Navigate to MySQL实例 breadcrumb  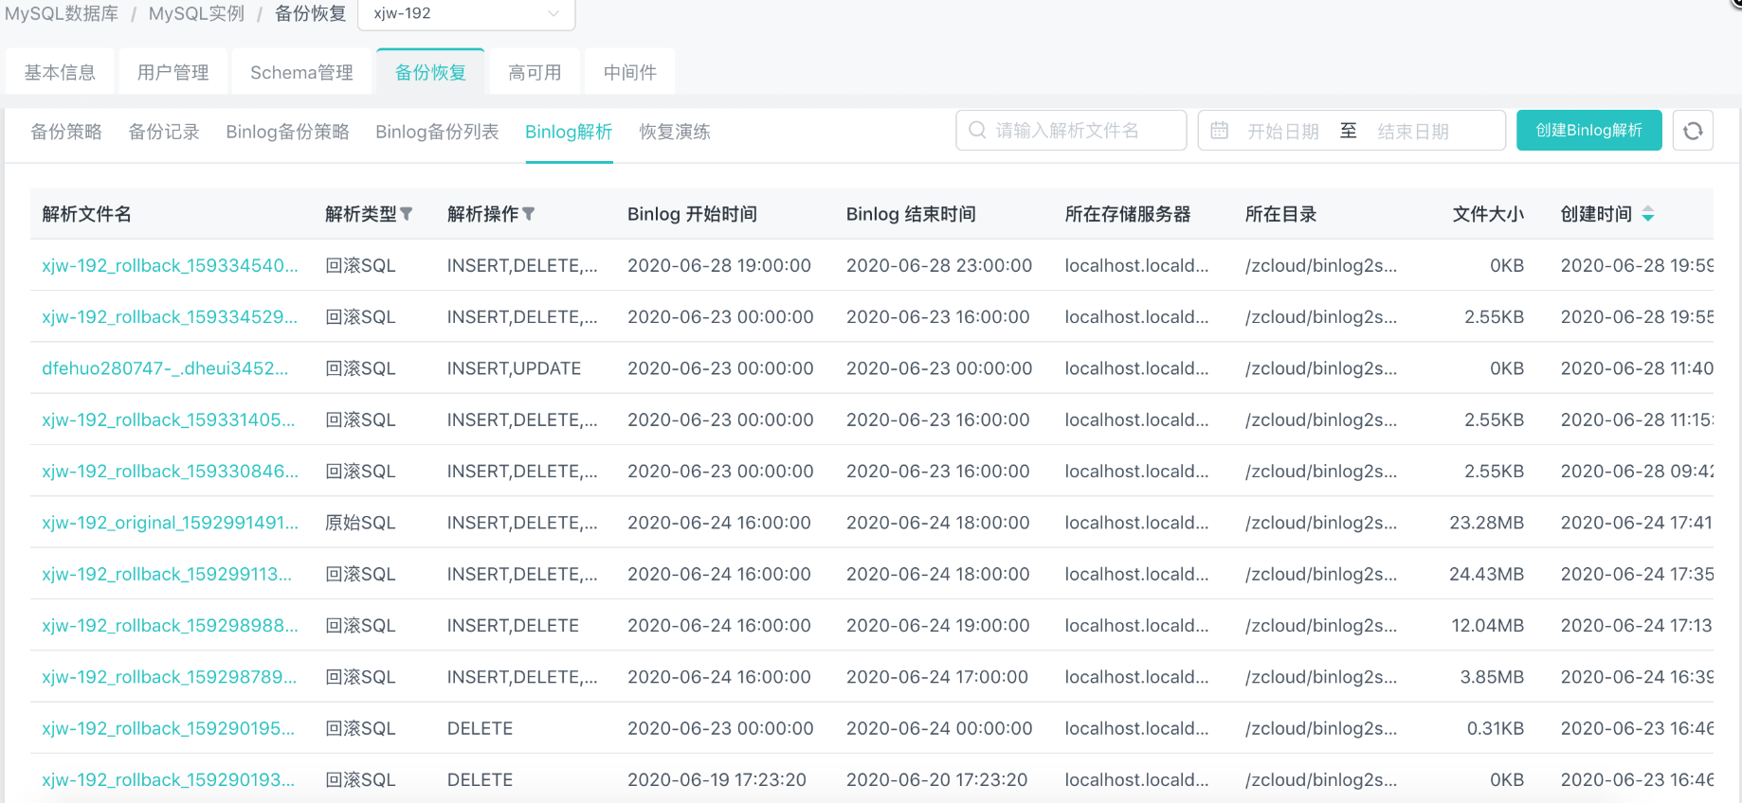pyautogui.click(x=196, y=13)
